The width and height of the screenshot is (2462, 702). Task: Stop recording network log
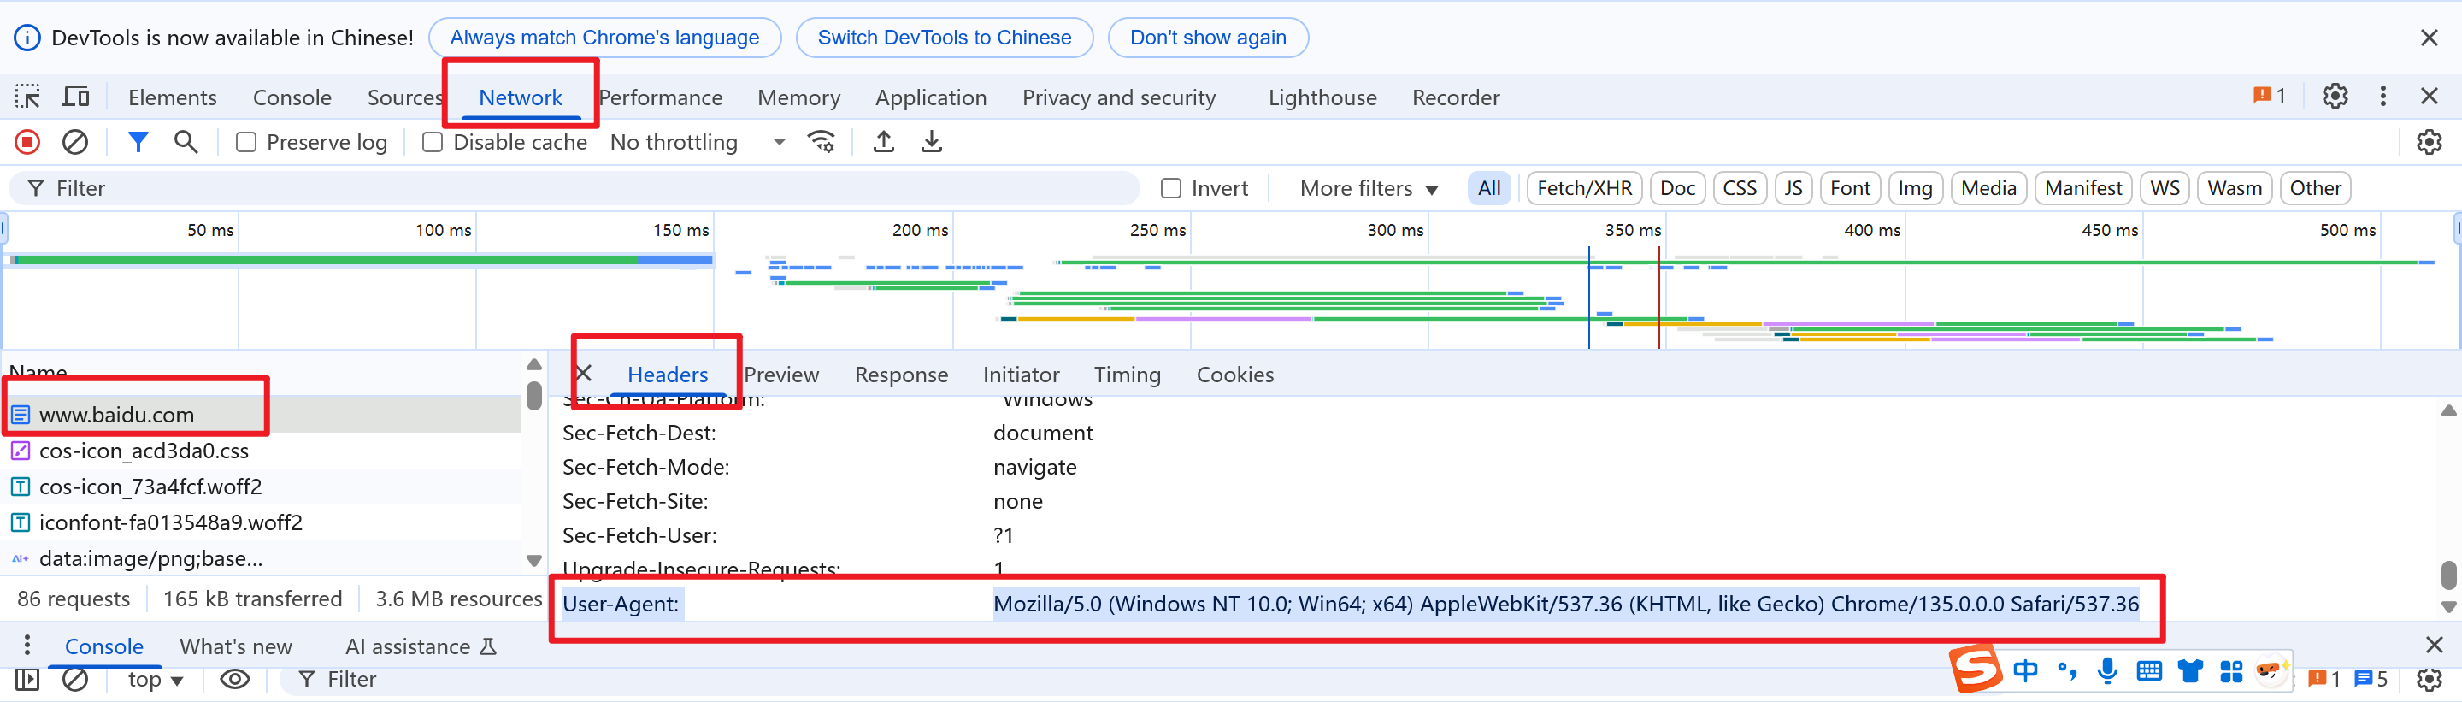coord(27,143)
